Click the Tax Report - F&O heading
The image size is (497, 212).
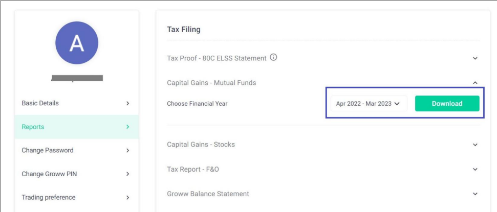(x=193, y=169)
